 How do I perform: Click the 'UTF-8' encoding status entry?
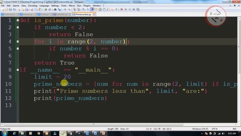tap(214, 129)
